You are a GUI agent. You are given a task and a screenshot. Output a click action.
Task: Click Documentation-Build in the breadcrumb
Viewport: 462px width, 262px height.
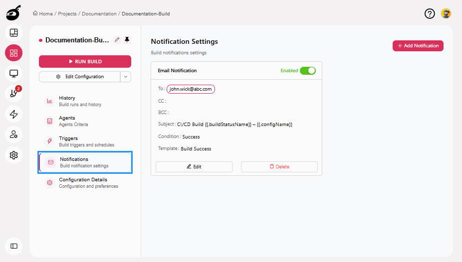point(146,14)
